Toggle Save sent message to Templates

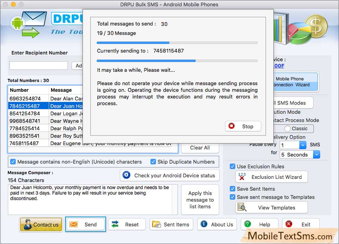pos(233,197)
